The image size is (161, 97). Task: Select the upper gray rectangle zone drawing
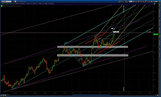(x=93, y=47)
